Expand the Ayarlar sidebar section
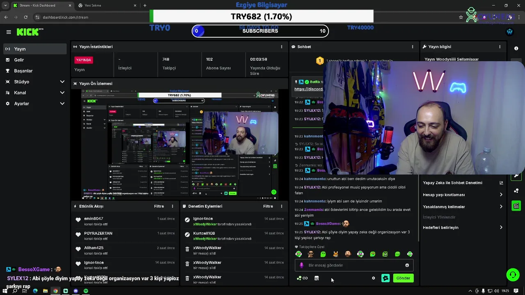Image resolution: width=525 pixels, height=295 pixels. tap(34, 104)
